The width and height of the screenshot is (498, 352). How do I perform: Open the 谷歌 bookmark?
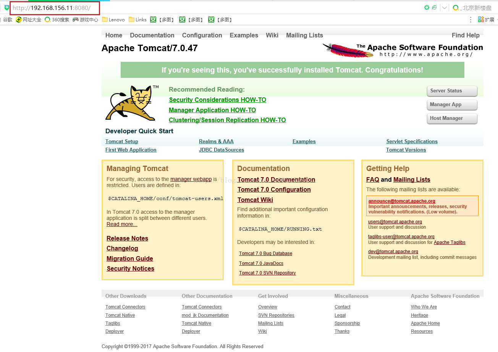[7, 19]
